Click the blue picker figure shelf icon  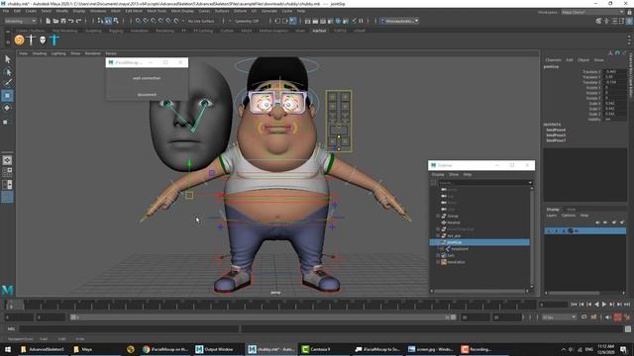coord(54,40)
